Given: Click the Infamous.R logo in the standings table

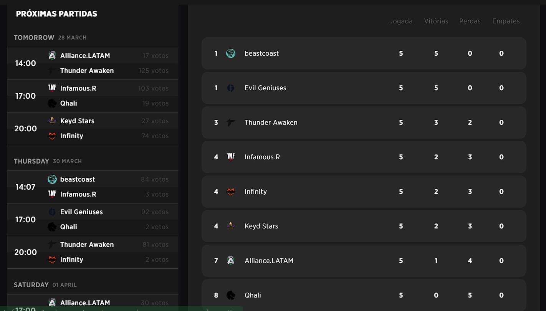Looking at the screenshot, I should pos(230,157).
